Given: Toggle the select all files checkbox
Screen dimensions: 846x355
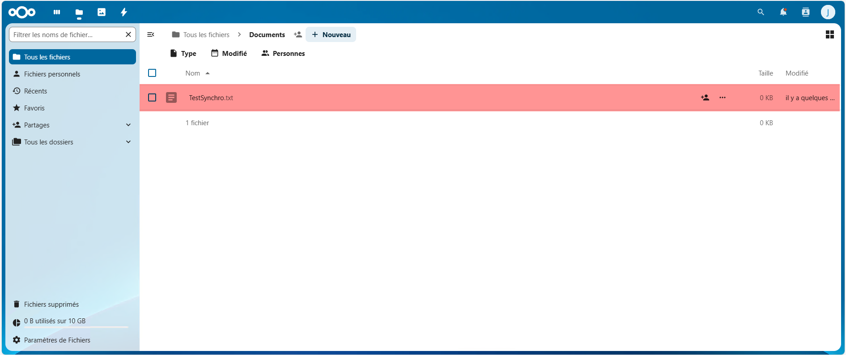Looking at the screenshot, I should point(152,73).
